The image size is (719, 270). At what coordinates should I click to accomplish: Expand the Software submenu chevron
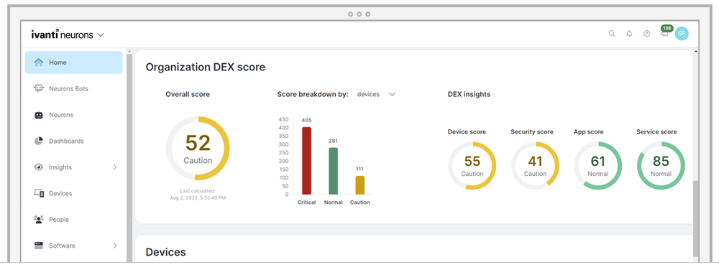tap(115, 246)
